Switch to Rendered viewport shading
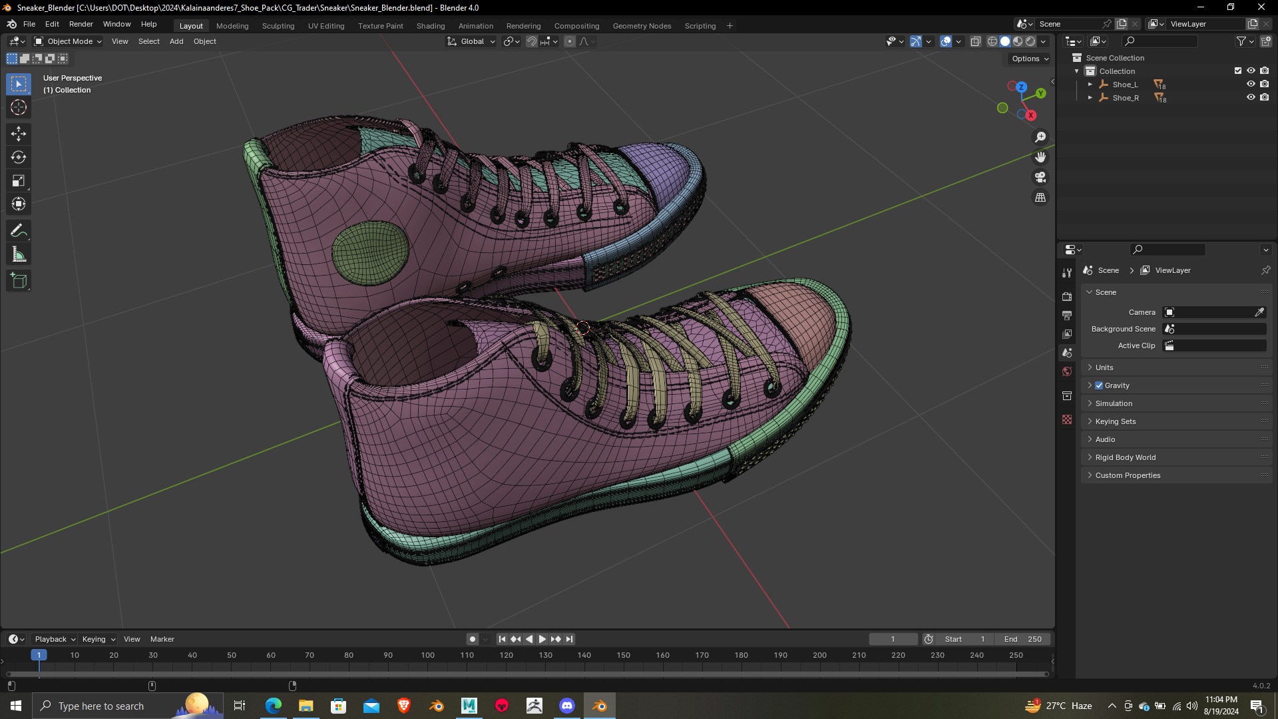1278x719 pixels. [1030, 41]
